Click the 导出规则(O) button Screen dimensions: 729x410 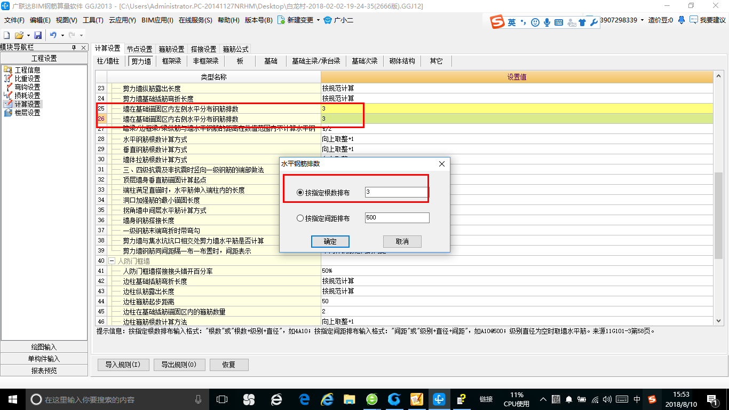point(179,365)
